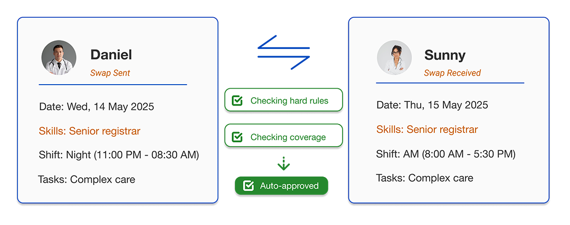Toggle the Checking hard rules checkbox
Viewport: 570px width, 225px height.
237,100
